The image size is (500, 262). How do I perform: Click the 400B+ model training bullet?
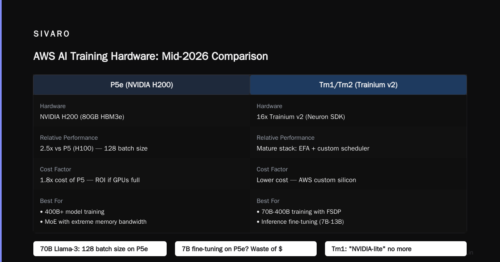[x=72, y=212]
